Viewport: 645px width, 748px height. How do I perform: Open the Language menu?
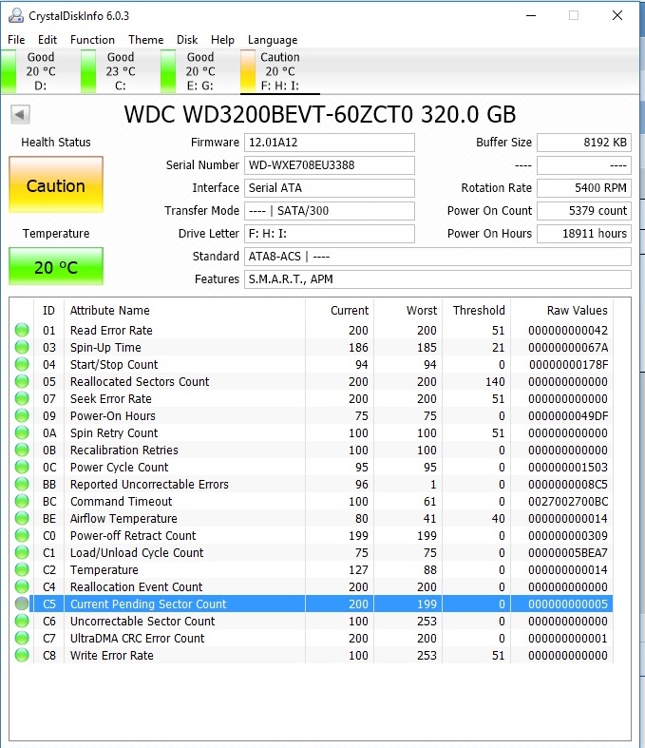coord(273,40)
